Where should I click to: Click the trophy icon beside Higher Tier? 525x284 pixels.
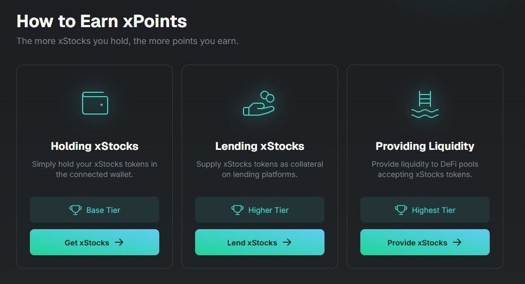pyautogui.click(x=237, y=210)
